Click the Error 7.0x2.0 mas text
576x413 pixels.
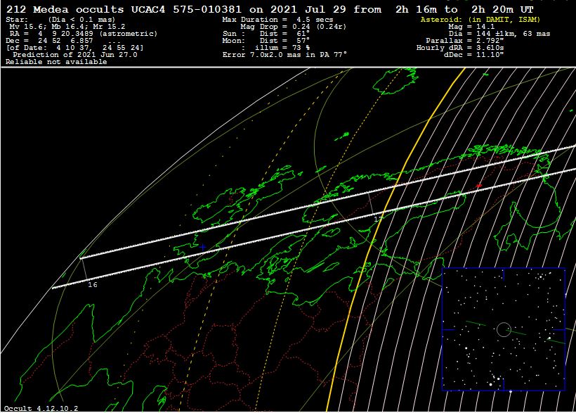[284, 55]
